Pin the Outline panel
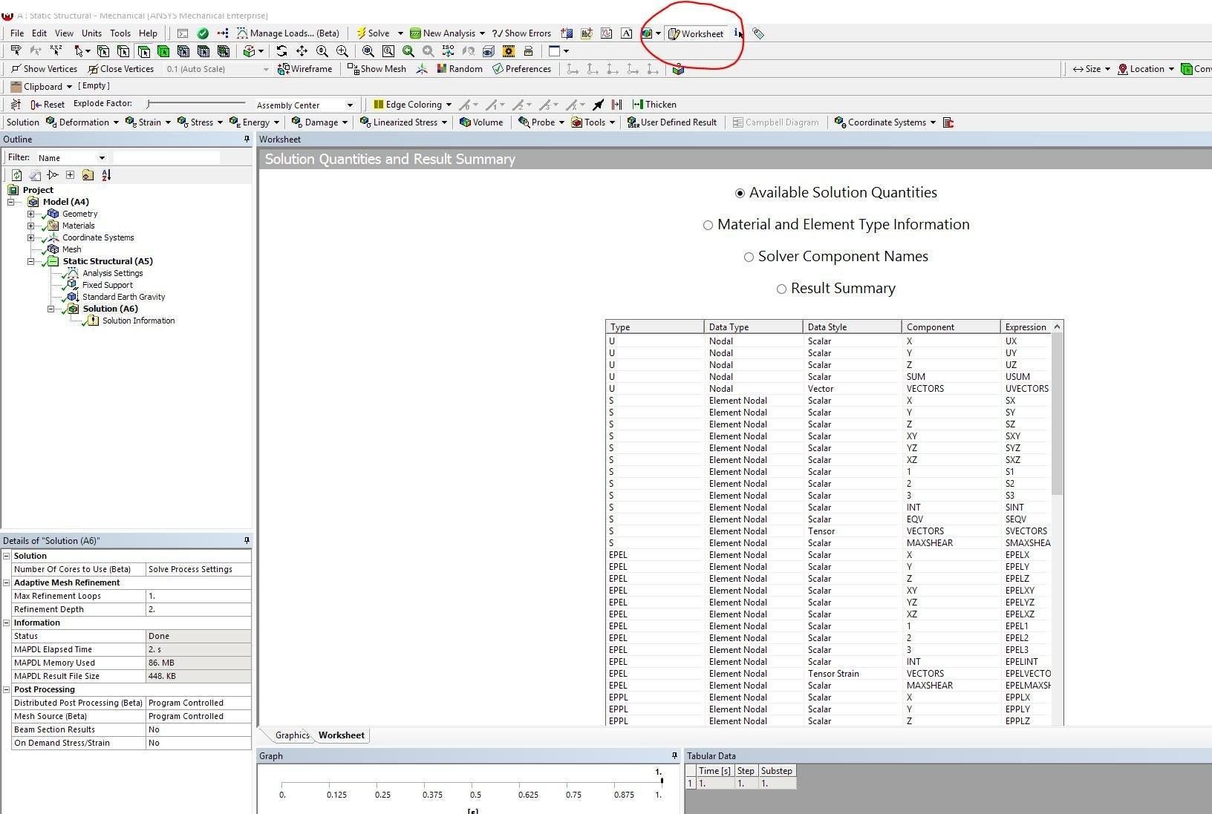 (x=247, y=140)
